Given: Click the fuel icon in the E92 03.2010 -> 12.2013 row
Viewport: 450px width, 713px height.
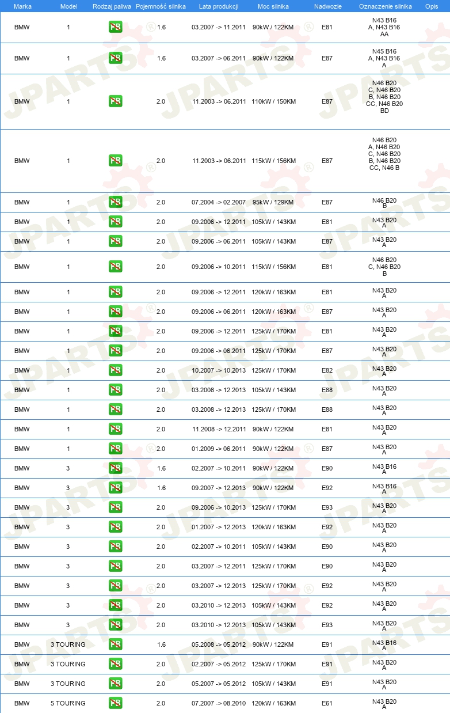Looking at the screenshot, I should pos(115,605).
